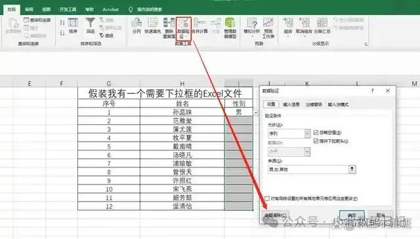Click the 确定 (OK) button
This screenshot has height=239, width=420.
(x=352, y=215)
